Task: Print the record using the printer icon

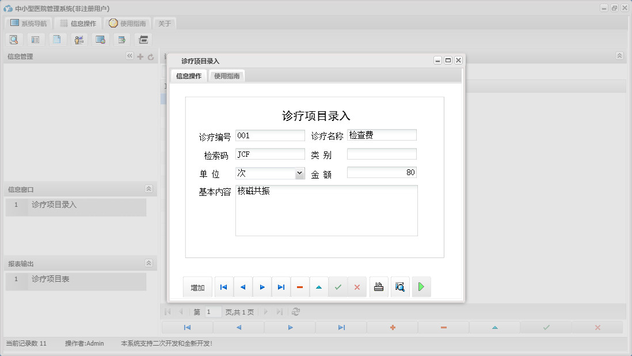Action: [379, 286]
